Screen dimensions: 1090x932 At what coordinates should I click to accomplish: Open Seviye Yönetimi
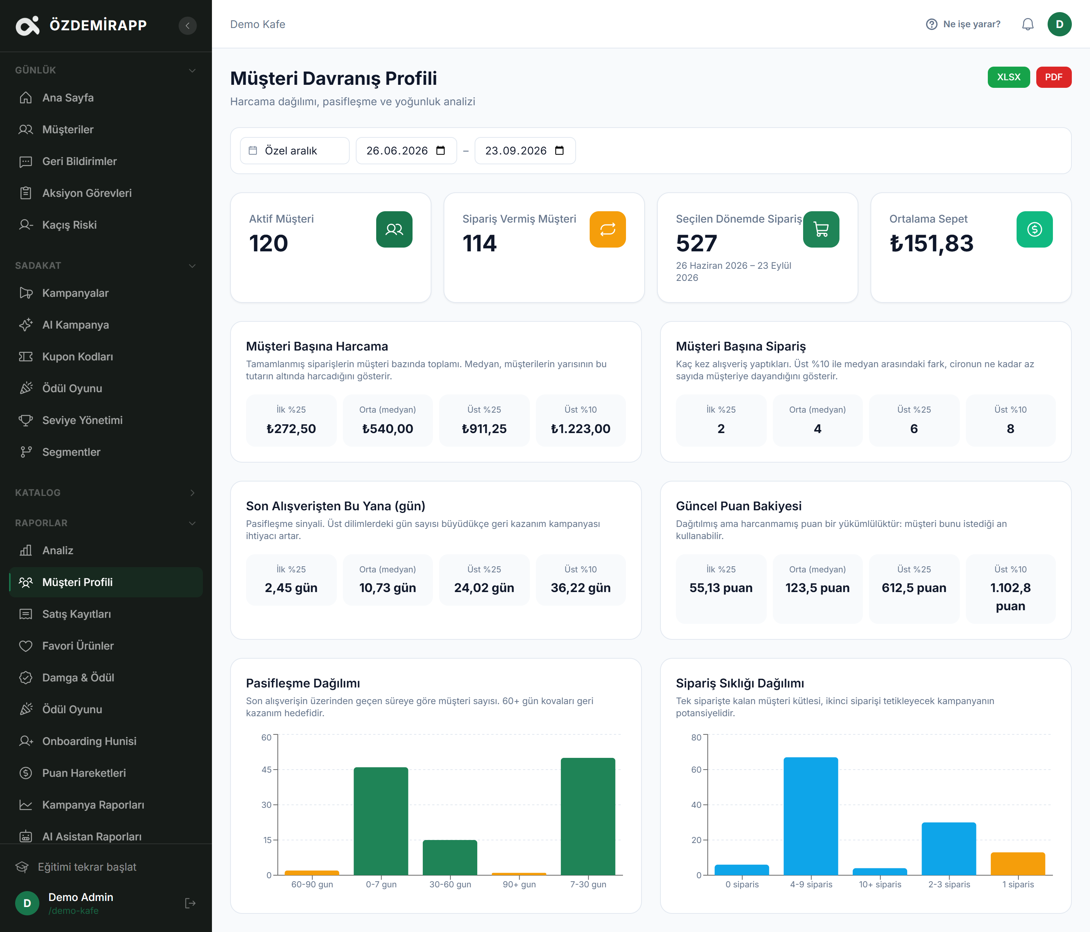[x=106, y=421]
